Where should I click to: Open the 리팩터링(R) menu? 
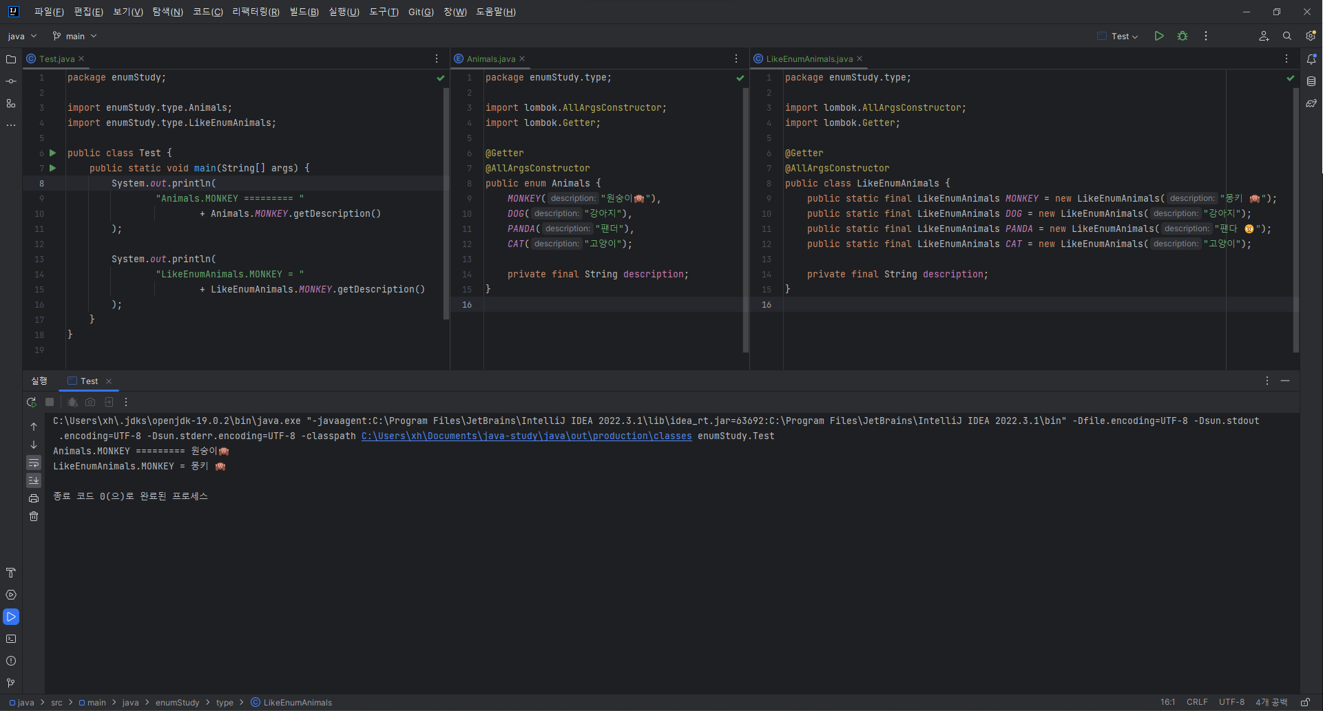[256, 12]
